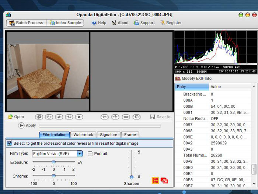Click the Batch Process button

pos(26,23)
